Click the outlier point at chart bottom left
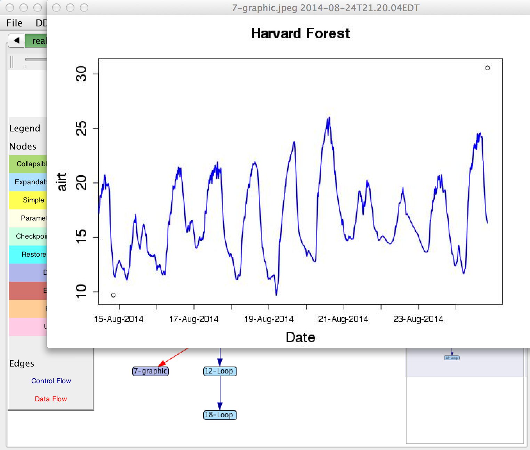This screenshot has height=450, width=530. click(113, 295)
